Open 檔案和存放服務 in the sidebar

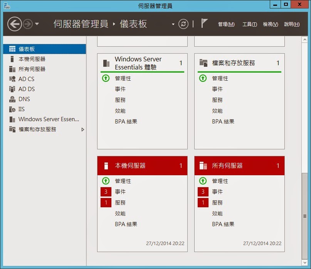click(45, 129)
